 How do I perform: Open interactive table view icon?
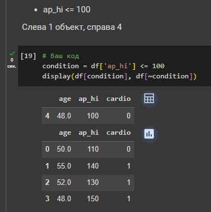pyautogui.click(x=150, y=99)
